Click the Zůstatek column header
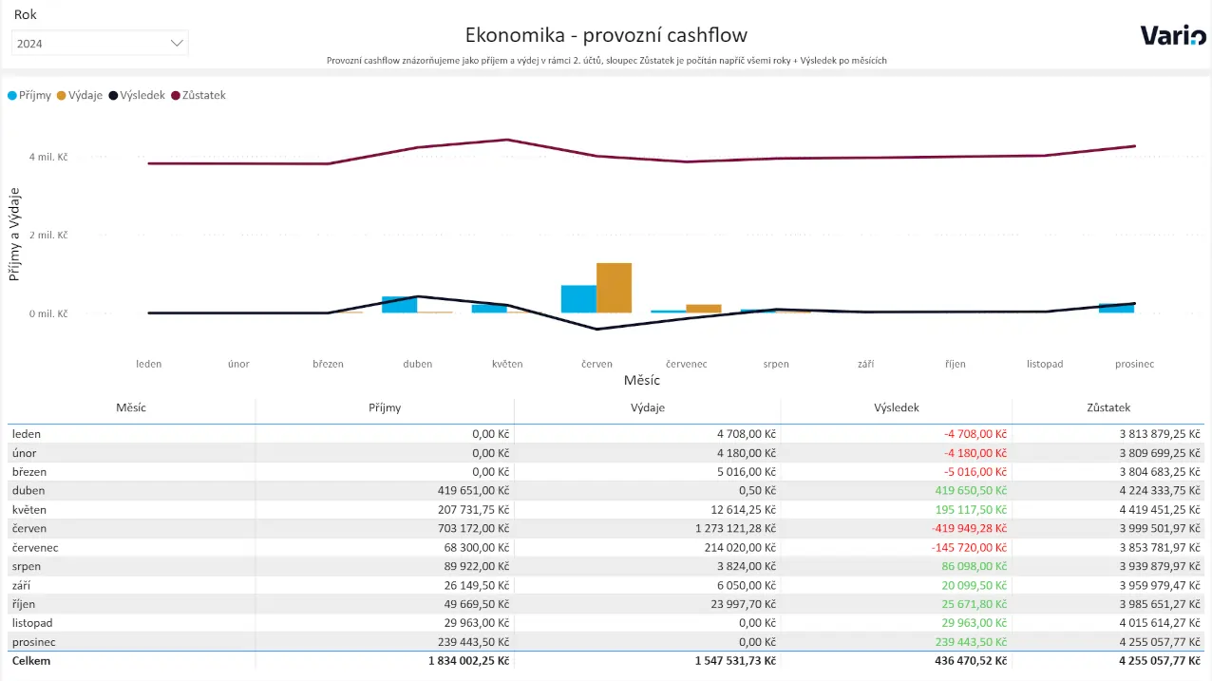The image size is (1212, 681). click(1108, 407)
